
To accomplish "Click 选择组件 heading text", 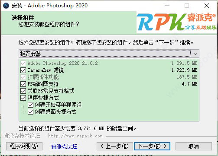I will coord(23,18).
